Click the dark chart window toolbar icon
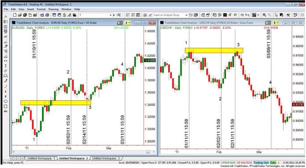Screen dimensions: 306x168 (225, 15)
